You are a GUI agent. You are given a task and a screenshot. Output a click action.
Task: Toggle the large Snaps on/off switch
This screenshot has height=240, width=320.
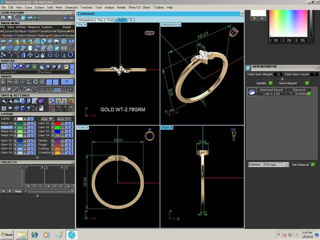(67, 82)
